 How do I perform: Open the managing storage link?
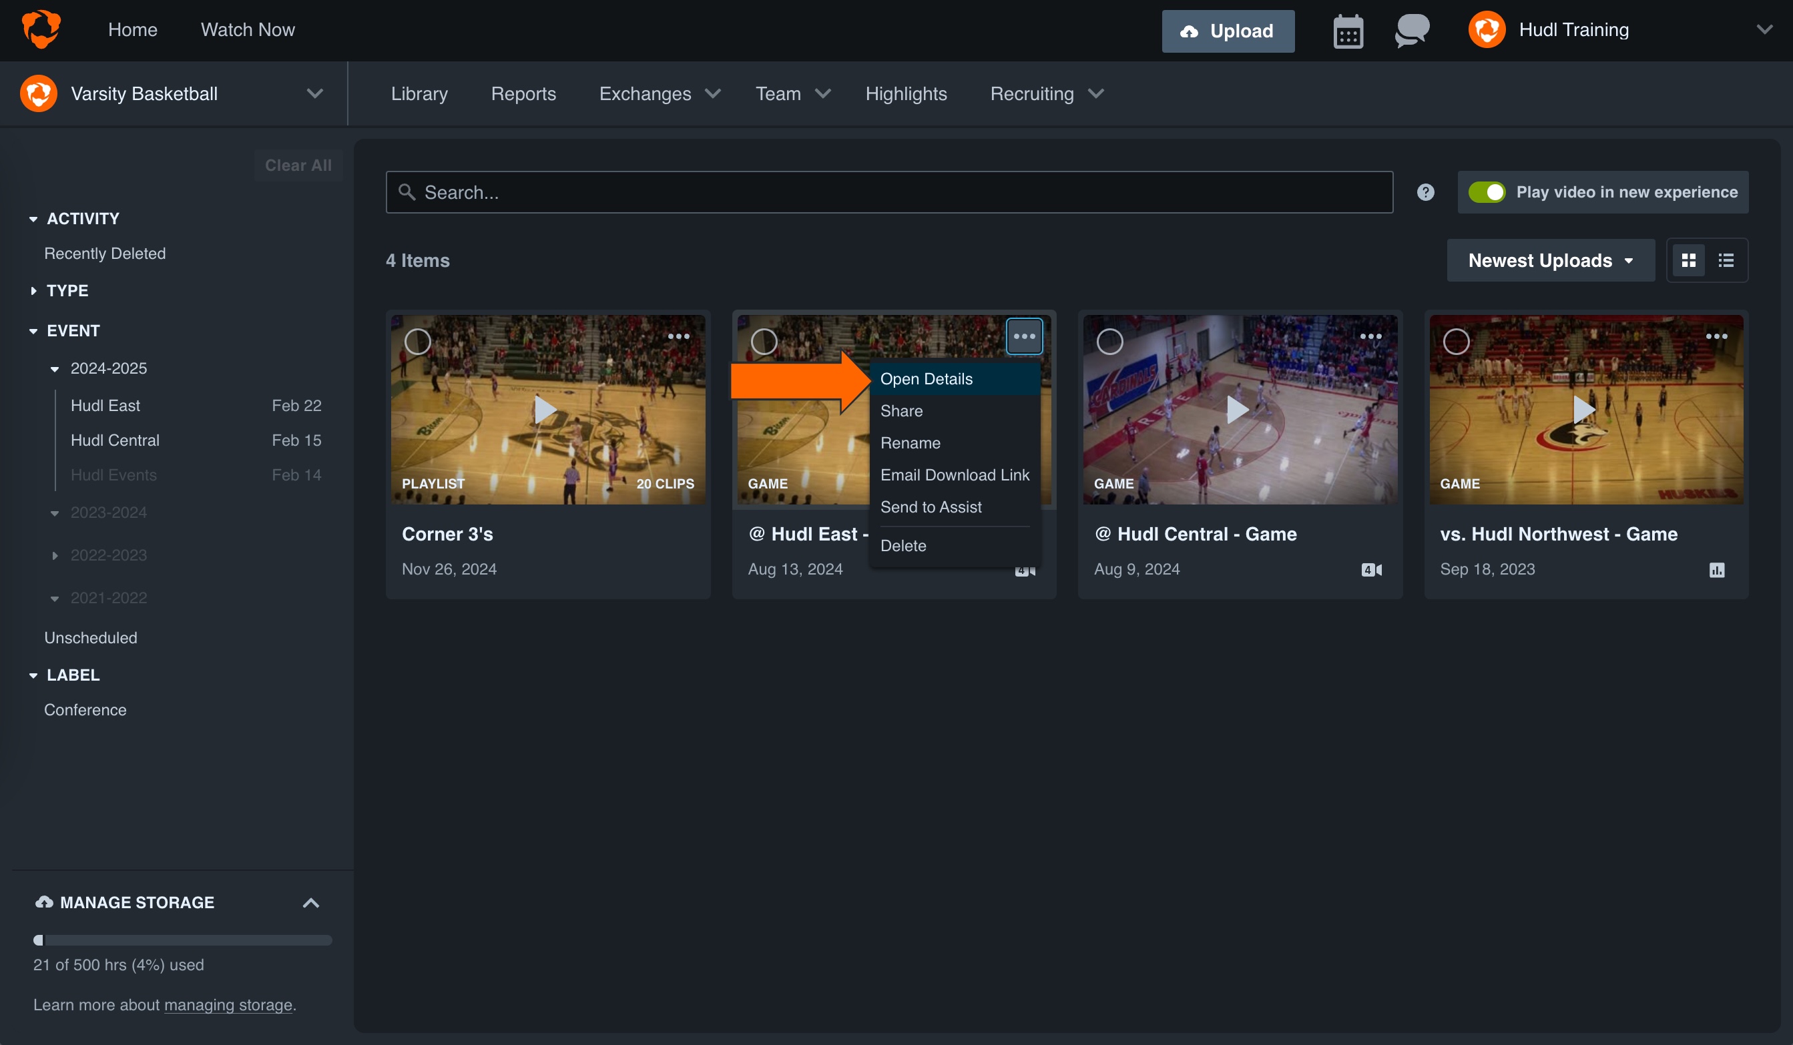(x=228, y=1005)
